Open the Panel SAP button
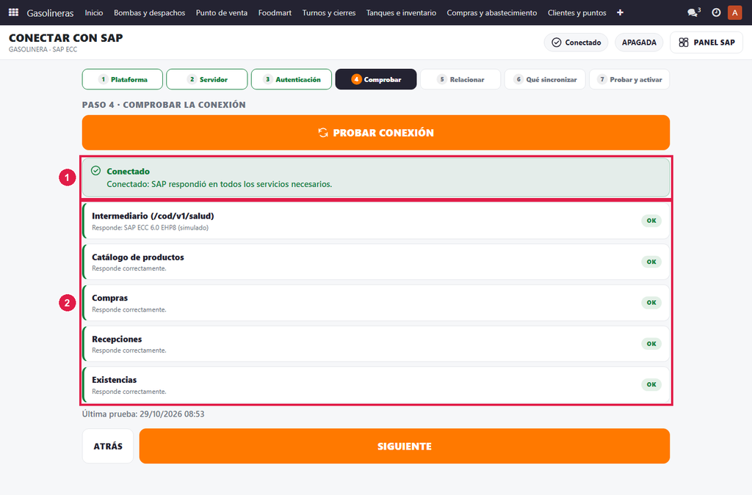 [706, 43]
